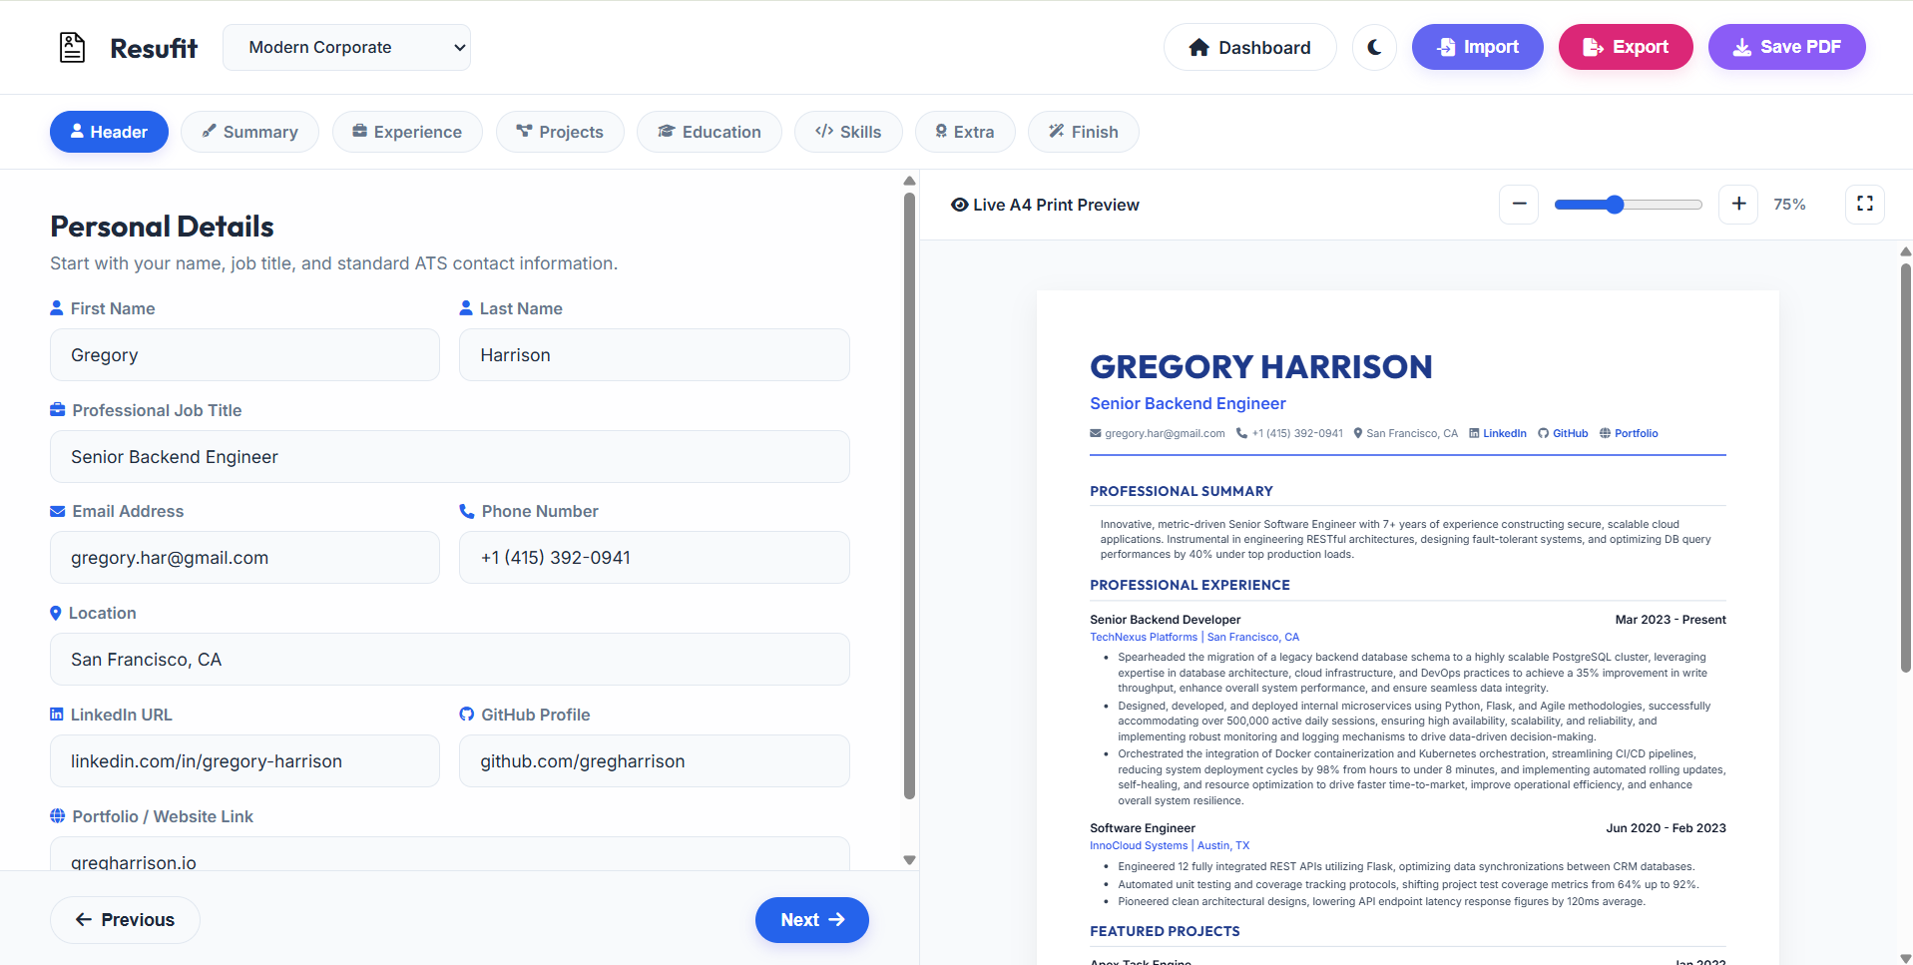Click the globe icon beside Portfolio label
The height and width of the screenshot is (965, 1913).
58,816
